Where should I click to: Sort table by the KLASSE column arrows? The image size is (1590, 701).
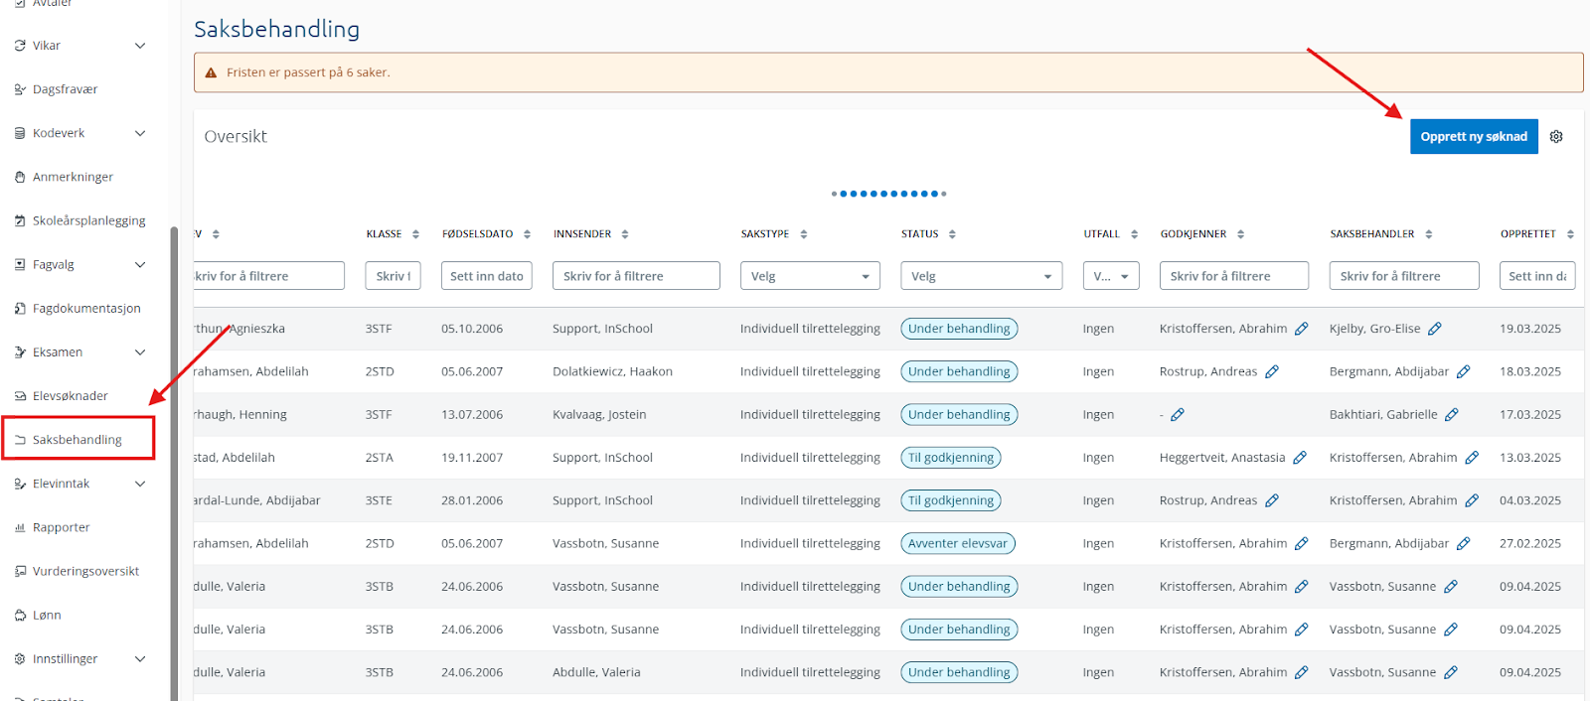(415, 234)
